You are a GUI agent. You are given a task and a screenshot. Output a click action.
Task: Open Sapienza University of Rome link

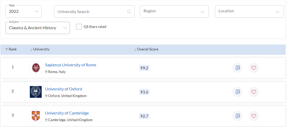pos(71,65)
